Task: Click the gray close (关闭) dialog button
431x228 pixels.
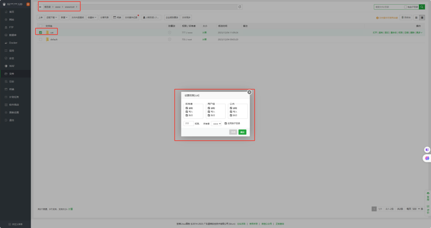Action: [233, 132]
